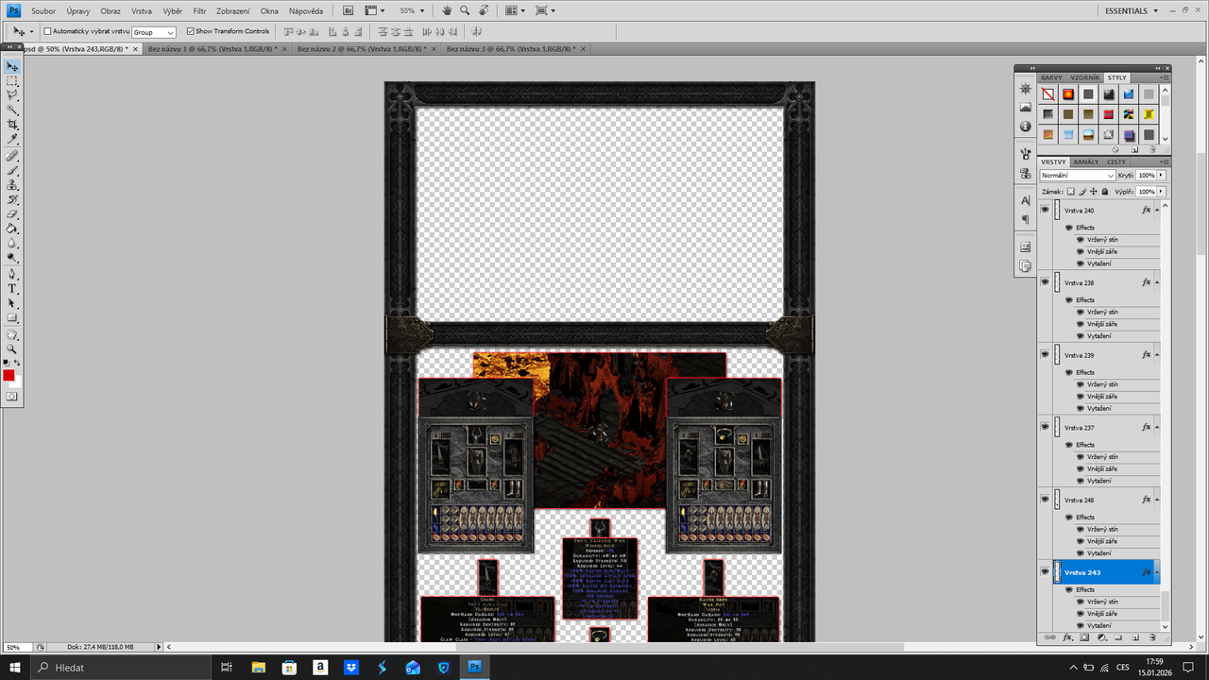Add a layer mask from Layers panel footer
This screenshot has height=680, width=1209.
click(x=1084, y=637)
